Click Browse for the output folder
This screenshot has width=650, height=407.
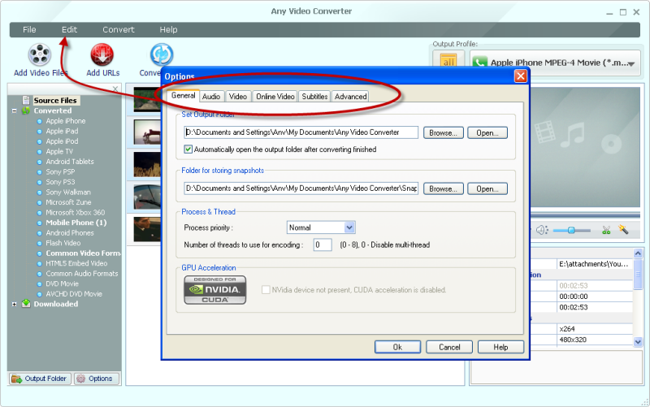[443, 132]
